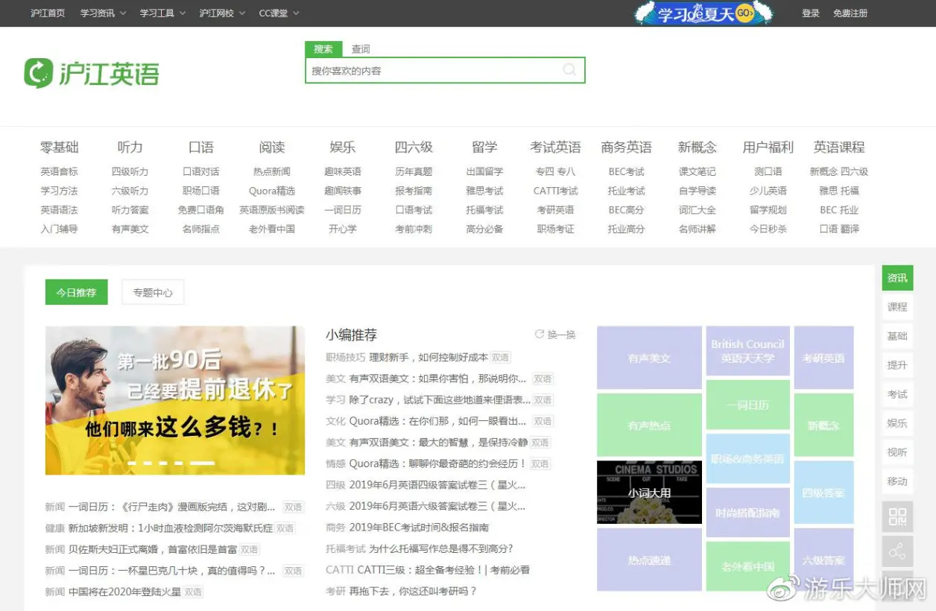
Task: Click the 登录 link
Action: [811, 13]
